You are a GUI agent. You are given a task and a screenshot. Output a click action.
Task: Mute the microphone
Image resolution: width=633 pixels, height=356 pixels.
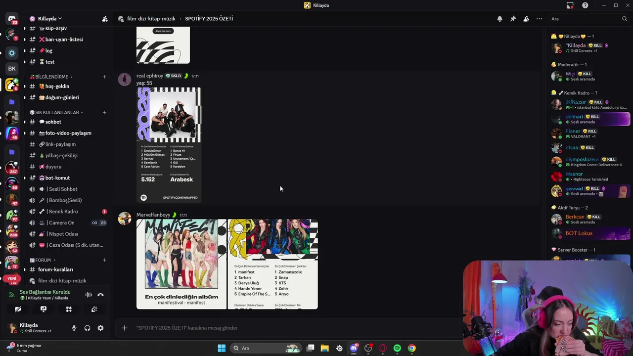[x=74, y=328]
